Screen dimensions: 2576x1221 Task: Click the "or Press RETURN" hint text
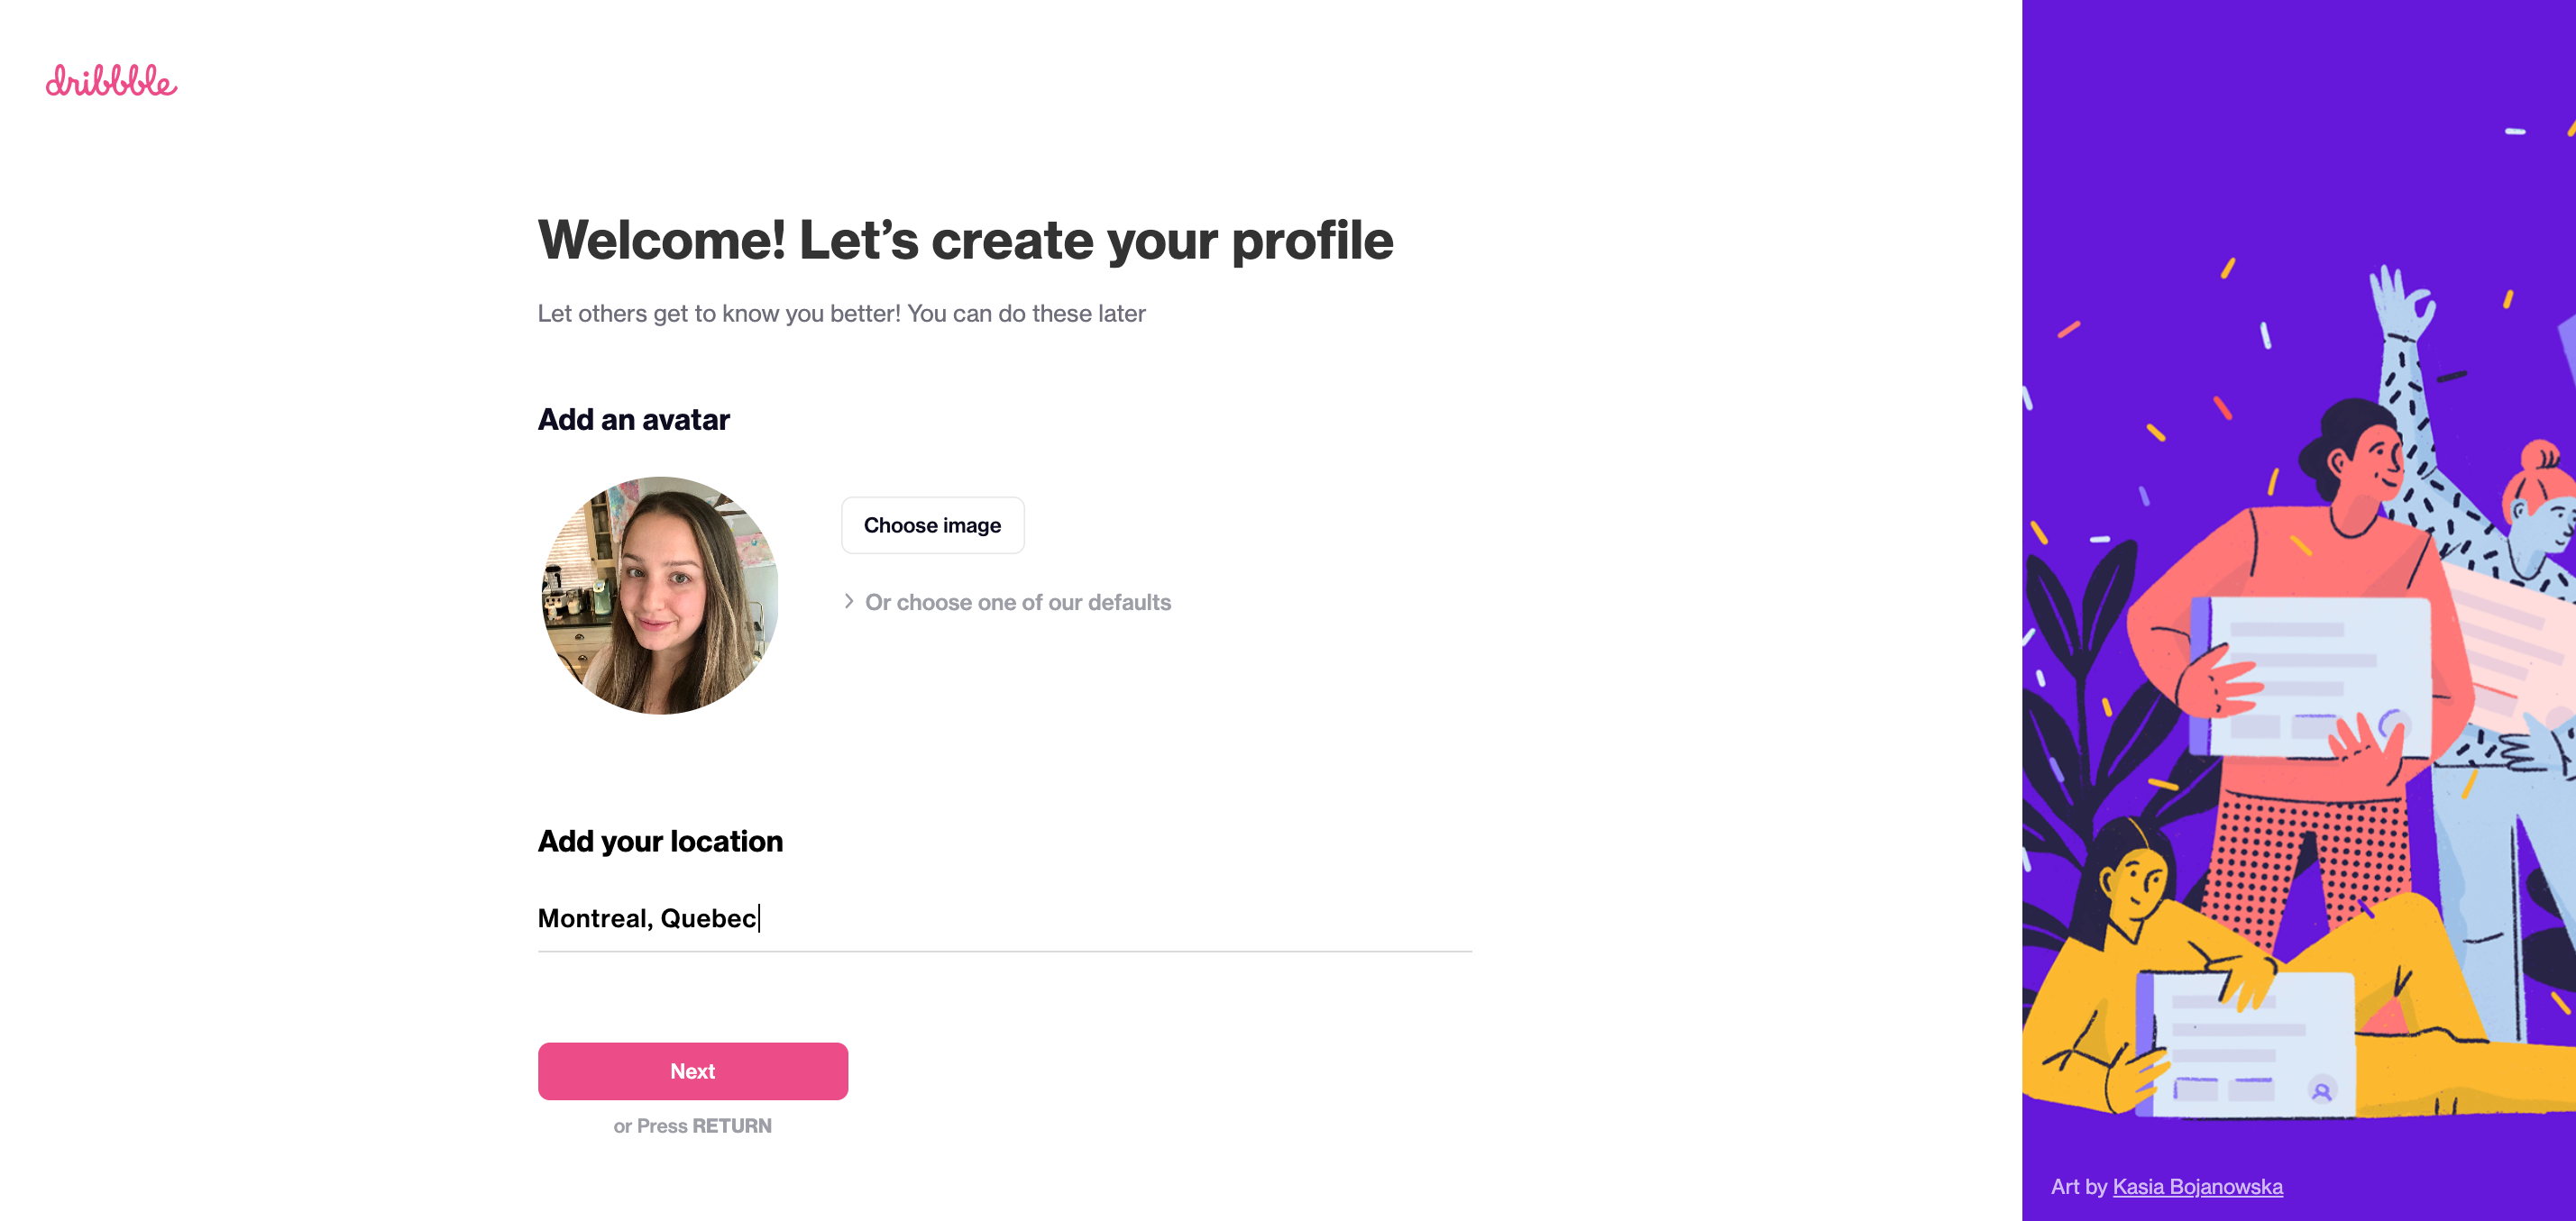pyautogui.click(x=692, y=1126)
